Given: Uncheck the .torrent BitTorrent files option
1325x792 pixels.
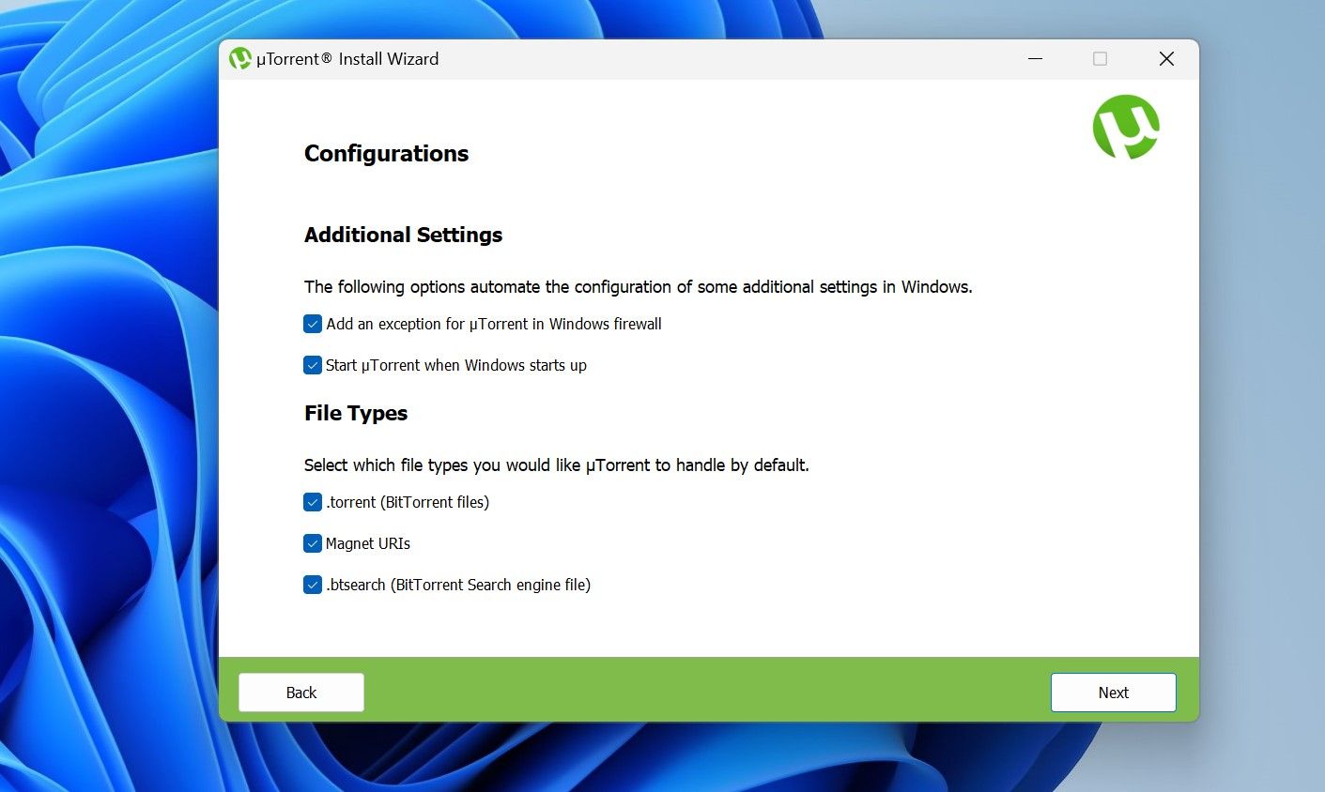Looking at the screenshot, I should click(x=312, y=502).
